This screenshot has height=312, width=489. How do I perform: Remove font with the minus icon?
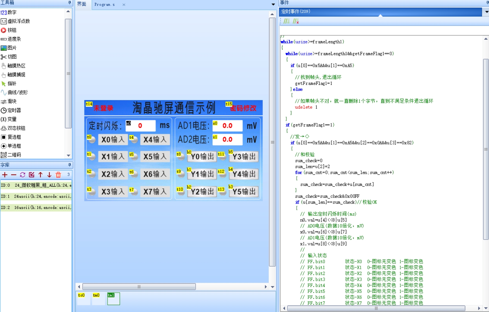coord(14,175)
